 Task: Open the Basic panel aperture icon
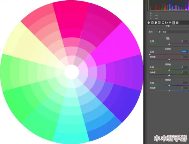(149, 22)
